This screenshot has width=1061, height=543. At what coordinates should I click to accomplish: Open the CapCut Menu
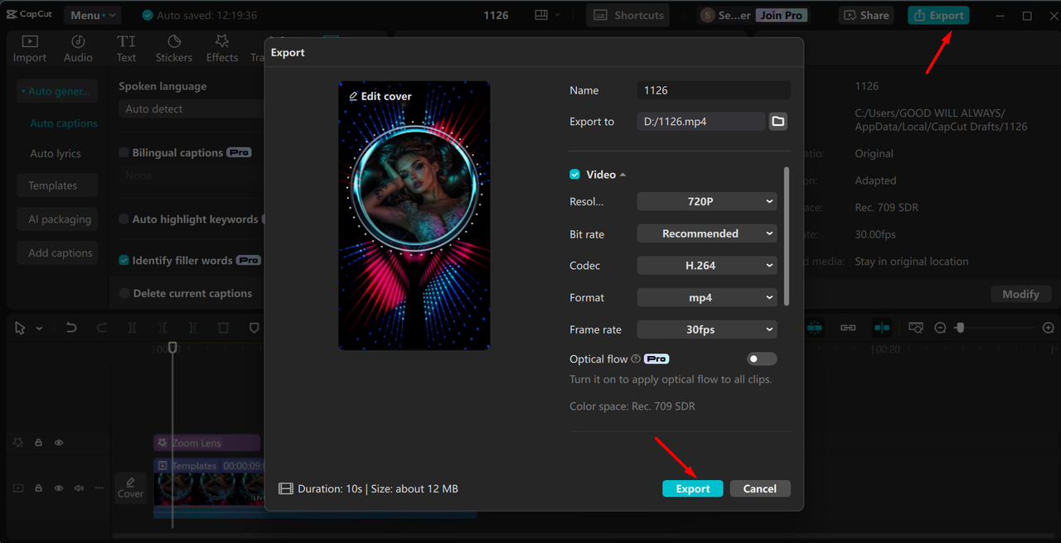91,15
